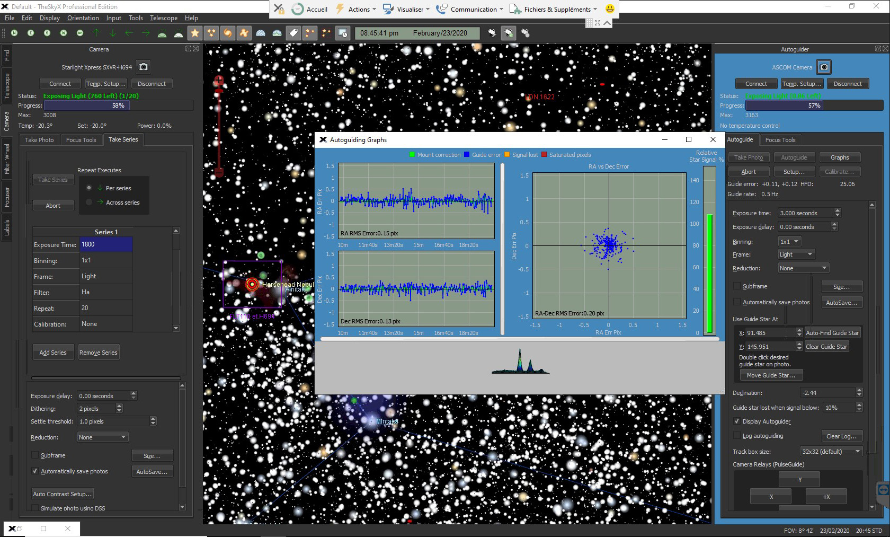Open the Display menu

[49, 17]
